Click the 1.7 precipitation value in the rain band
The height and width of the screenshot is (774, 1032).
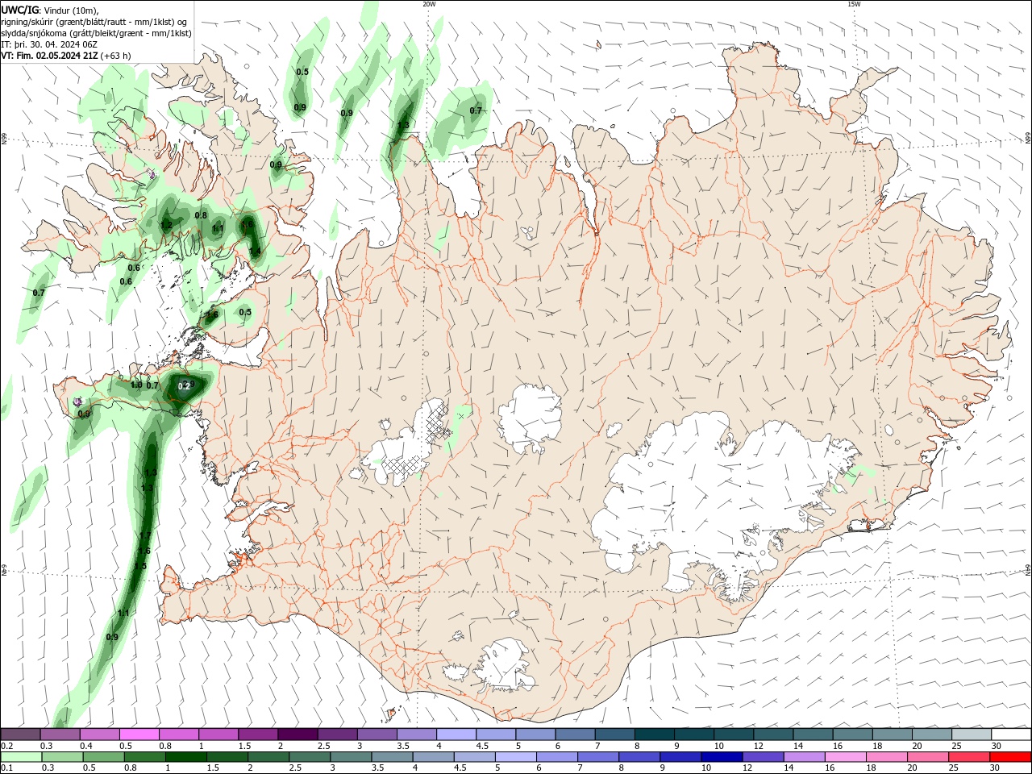click(145, 535)
